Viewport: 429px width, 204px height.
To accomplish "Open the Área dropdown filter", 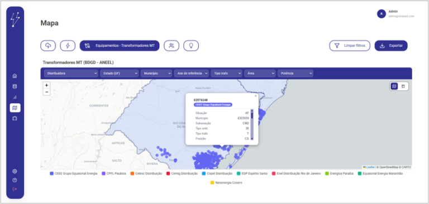I will click(260, 74).
